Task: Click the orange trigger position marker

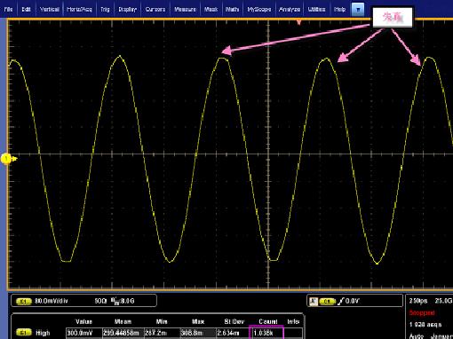Action: tap(298, 22)
